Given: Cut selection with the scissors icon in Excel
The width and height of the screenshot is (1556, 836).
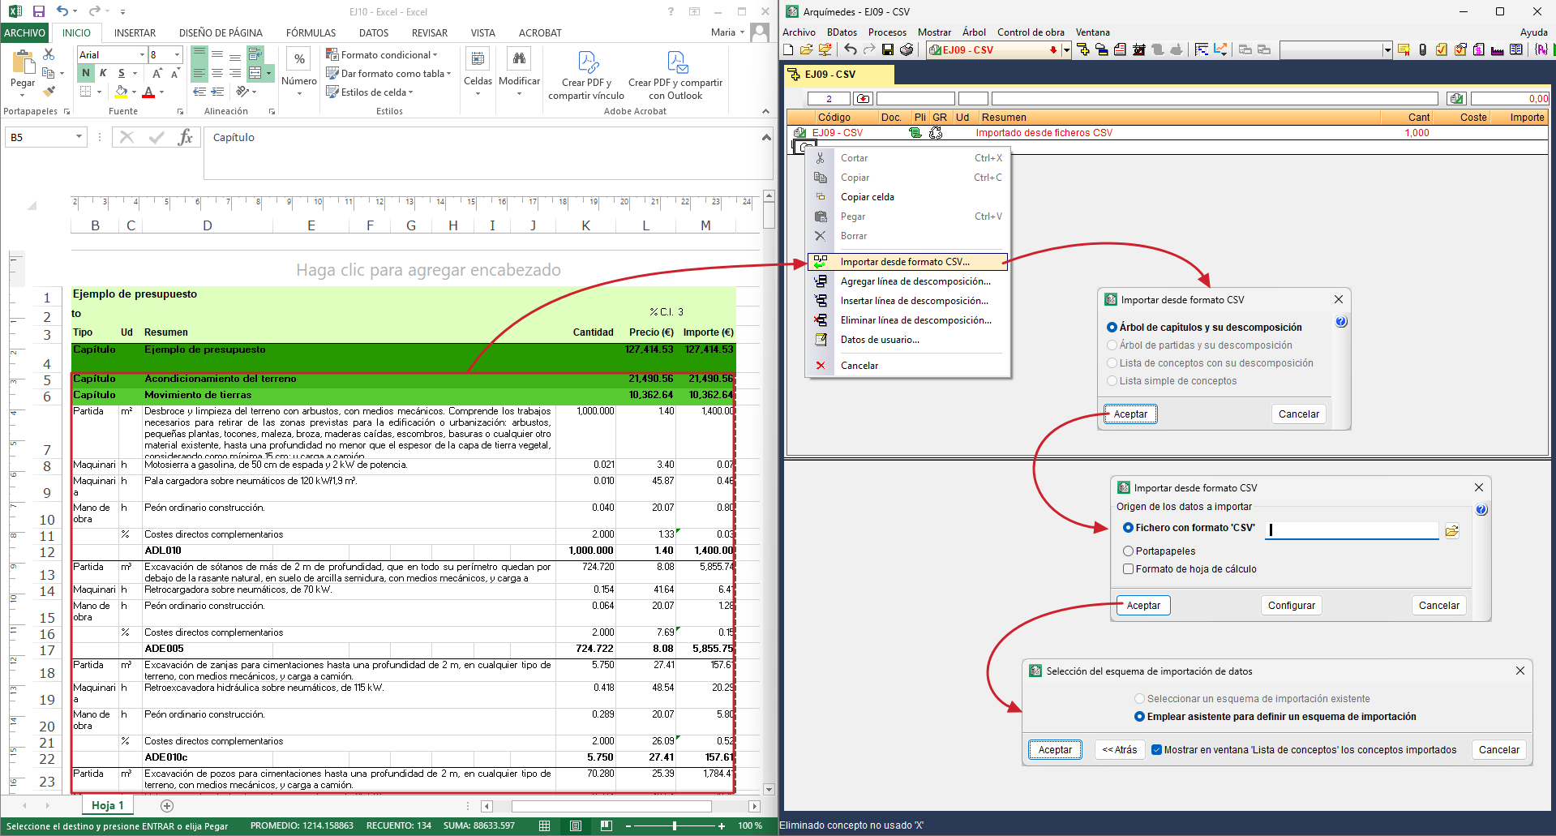Looking at the screenshot, I should pyautogui.click(x=49, y=54).
